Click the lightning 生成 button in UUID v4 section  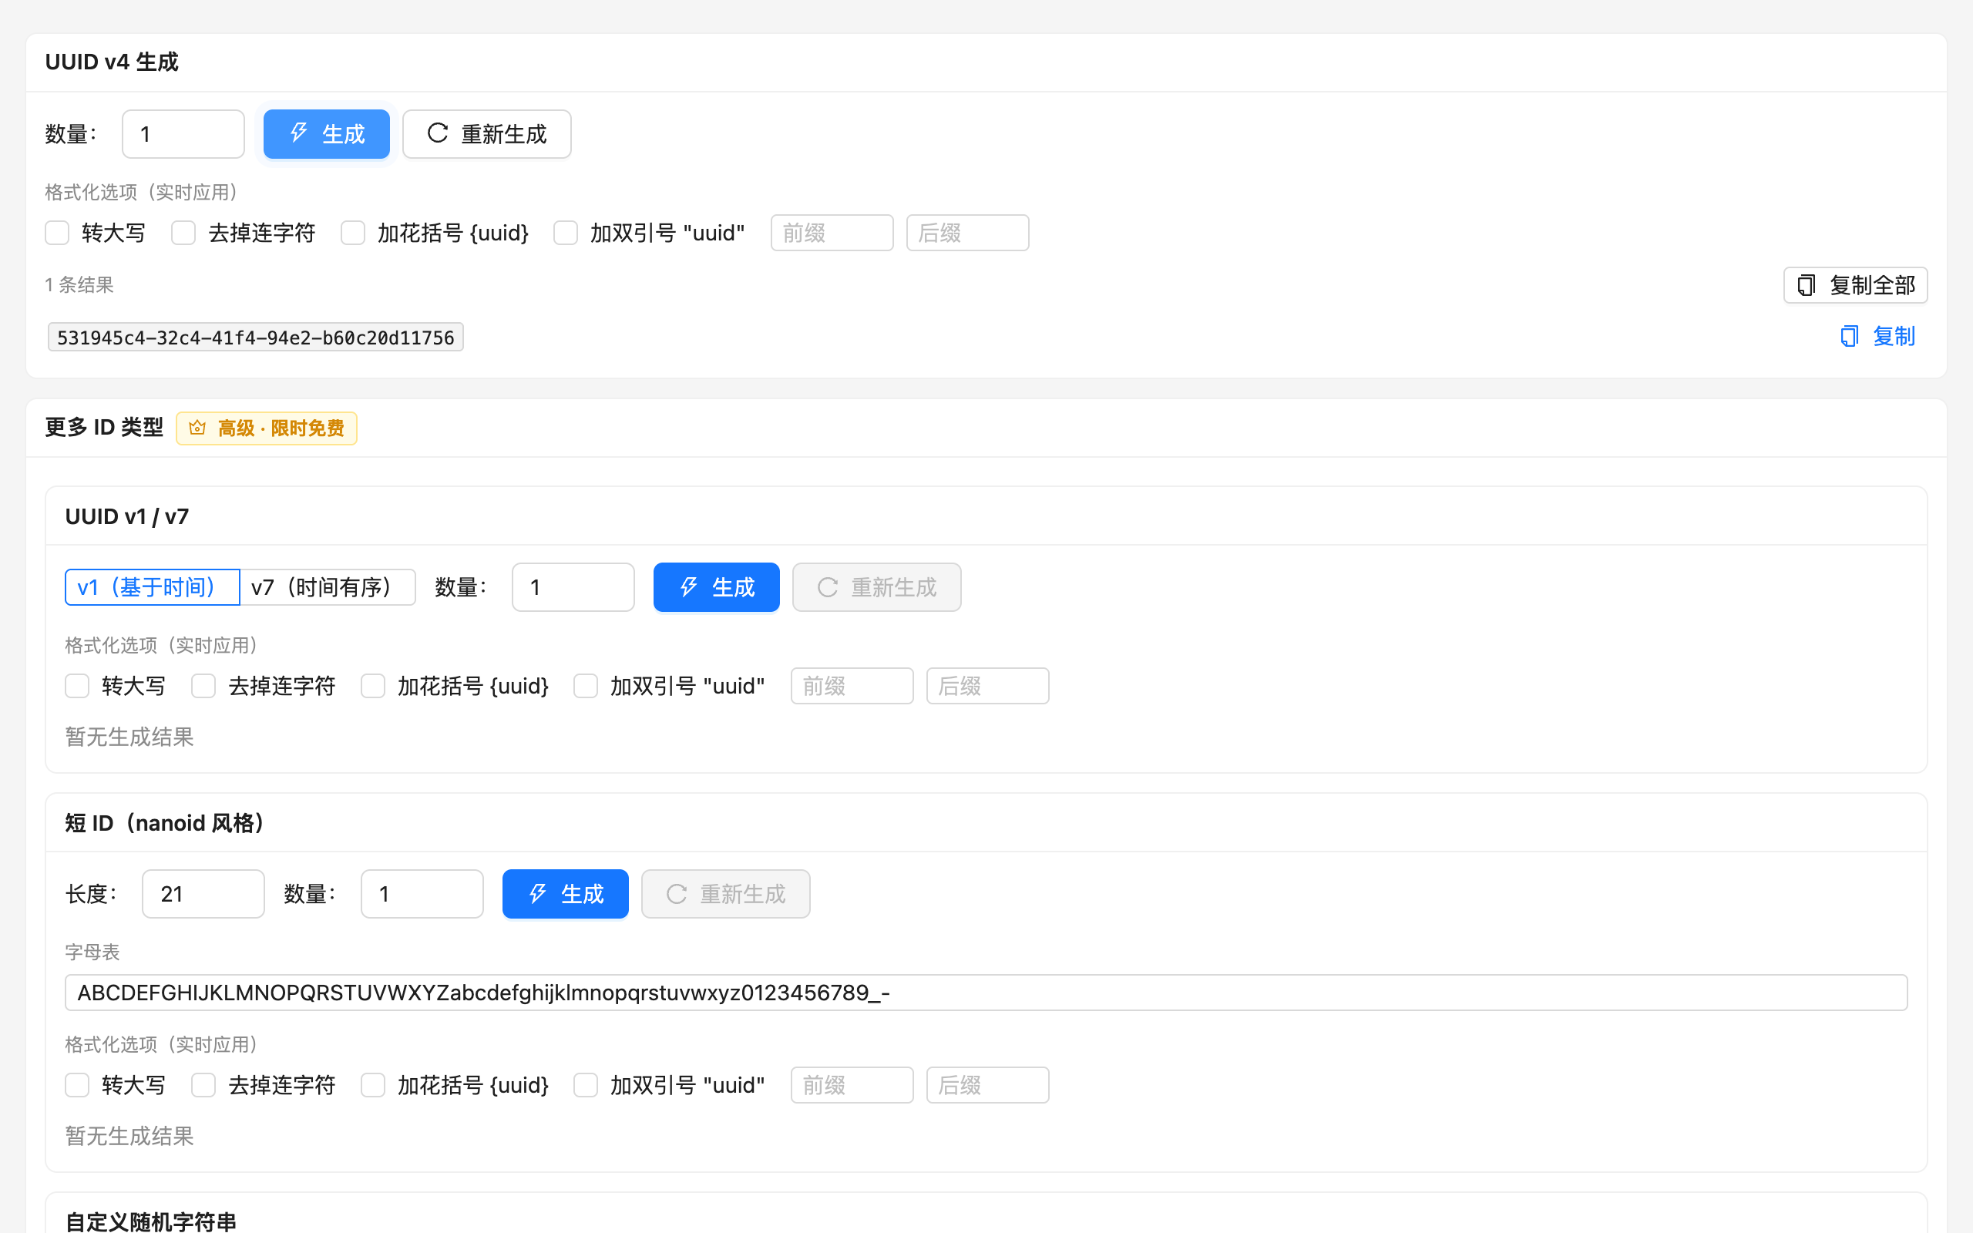(326, 134)
